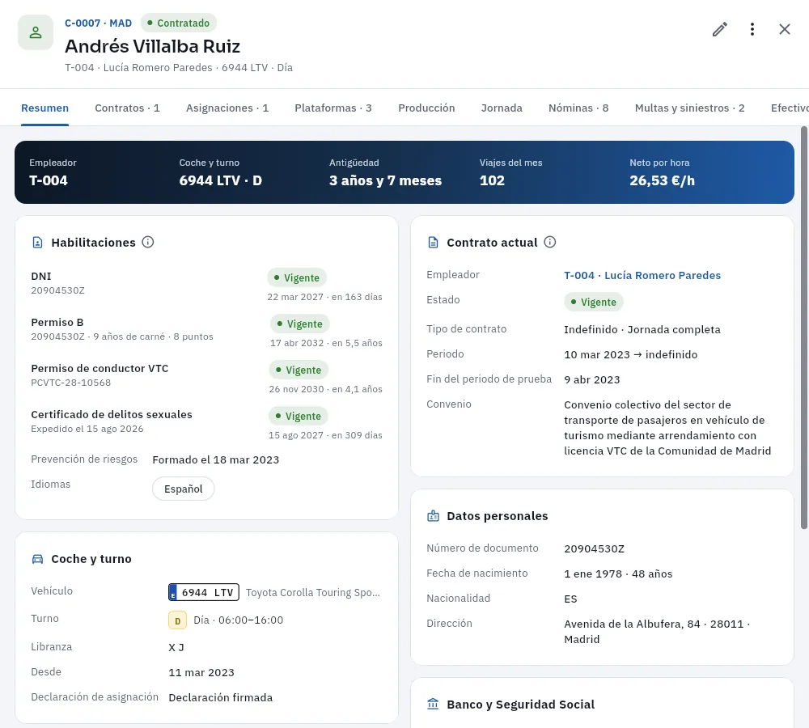Click Fin del periodo de prueba date 9 abr 2023

tap(592, 379)
